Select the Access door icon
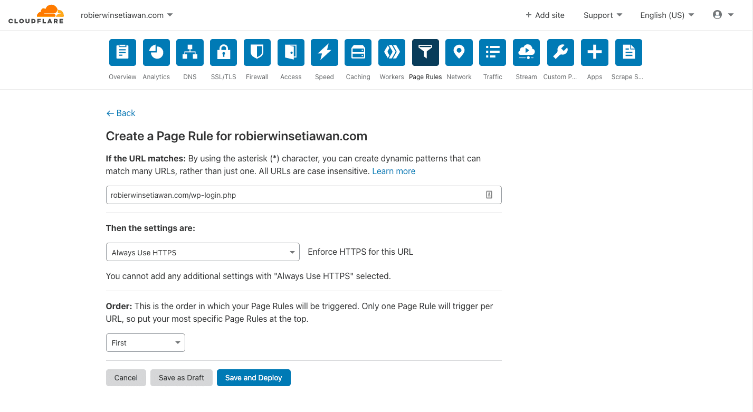 (x=291, y=52)
